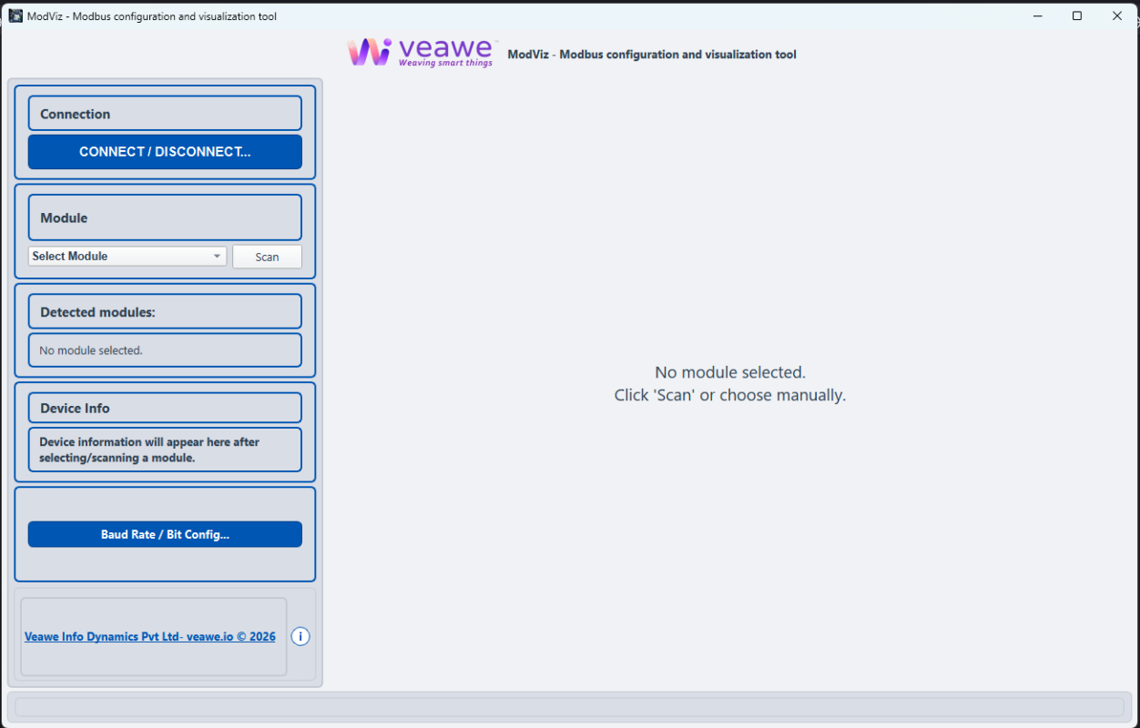Open the CONNECT / DISCONNECT dialog

click(x=165, y=151)
